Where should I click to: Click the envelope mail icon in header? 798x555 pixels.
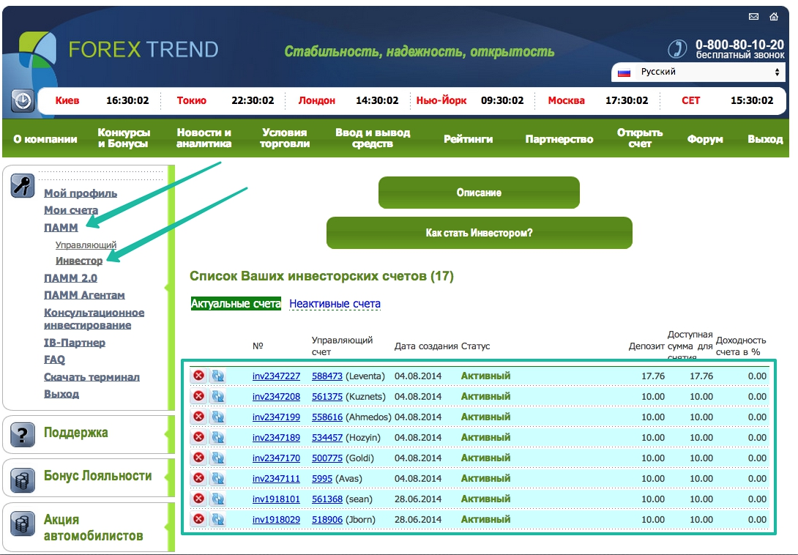pos(753,17)
